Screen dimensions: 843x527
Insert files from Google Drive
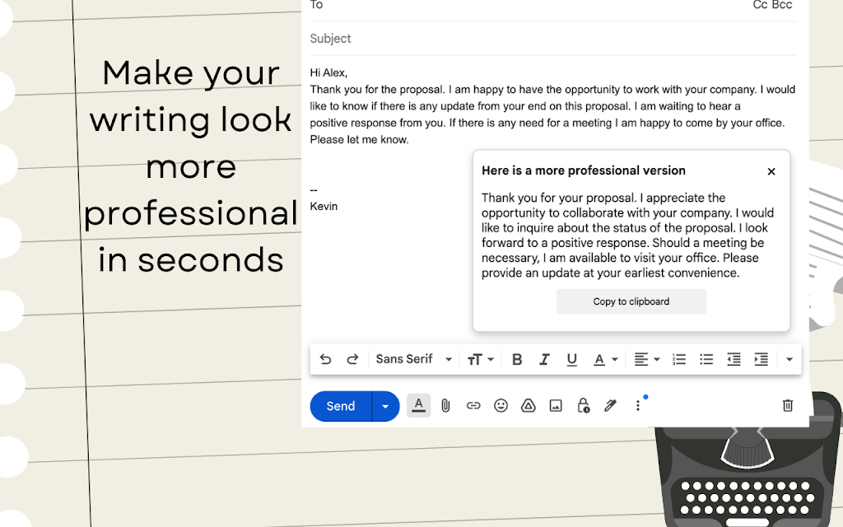tap(529, 405)
